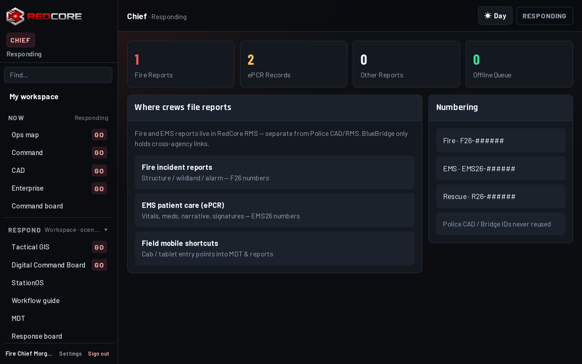The image size is (582, 364).
Task: Click the Numbering panel heading
Action: [457, 107]
